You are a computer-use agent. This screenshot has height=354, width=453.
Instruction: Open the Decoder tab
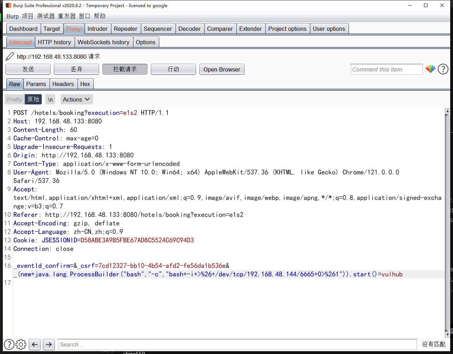coord(190,29)
